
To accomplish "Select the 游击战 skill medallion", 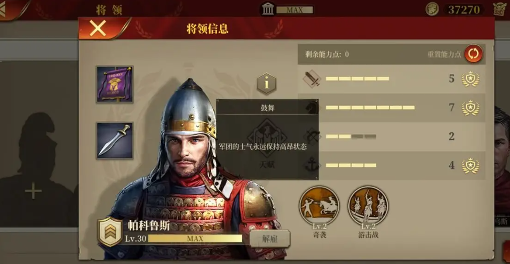I will click(368, 206).
